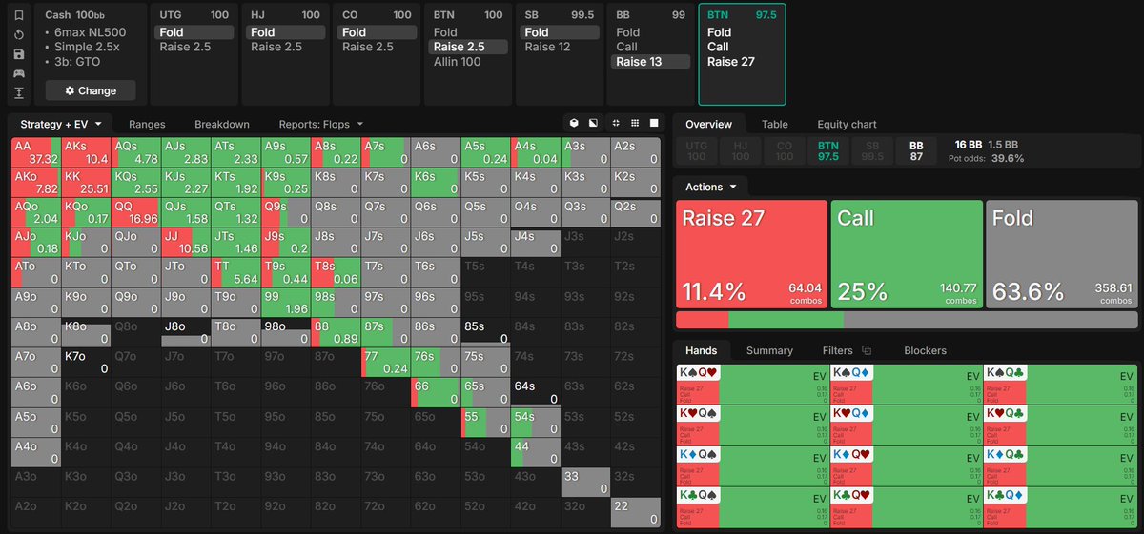Select the compact four-corner grid view icon
Screen dimensions: 1144x534
(616, 123)
